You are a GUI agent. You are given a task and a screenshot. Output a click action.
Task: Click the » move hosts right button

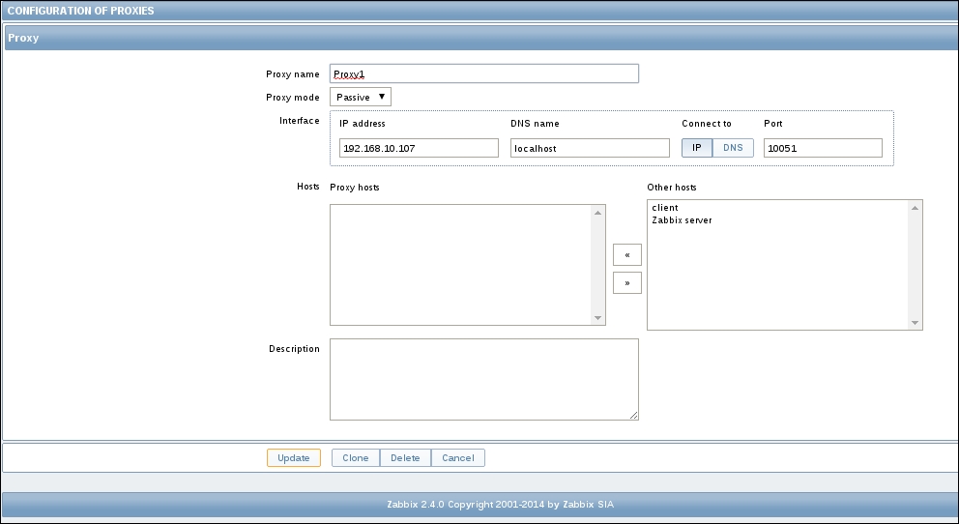point(627,283)
